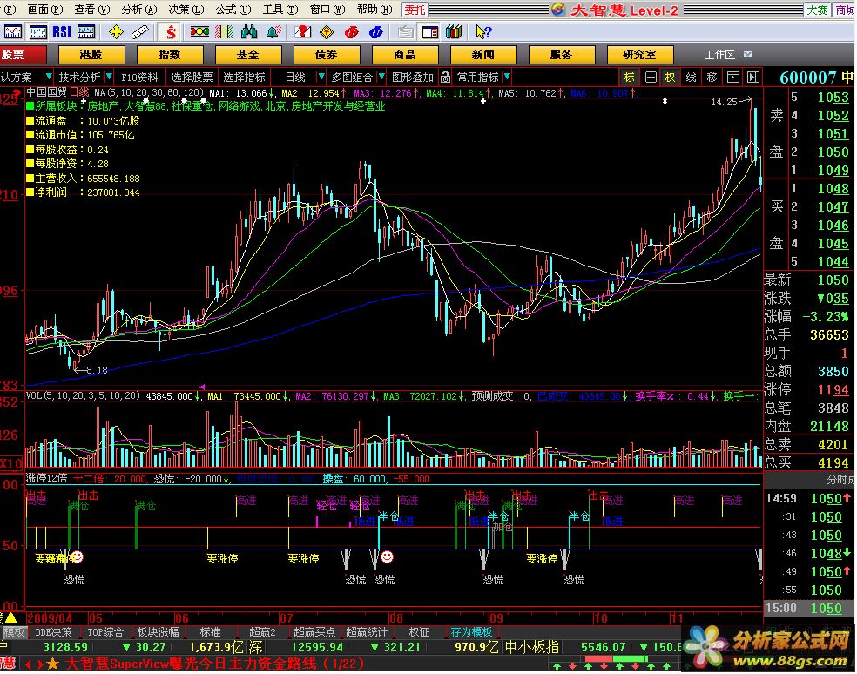
Task: Toggle the 线 line button
Action: [x=692, y=78]
